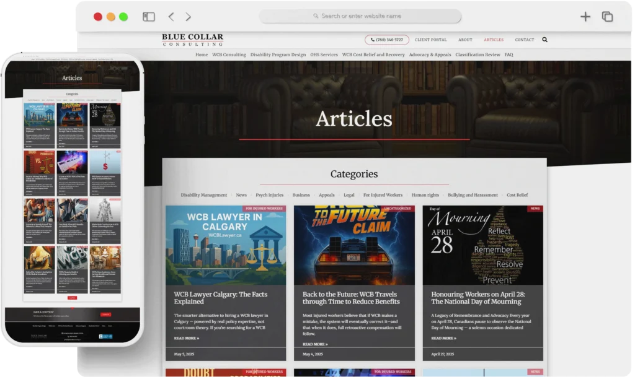
Task: Click the May 4, 2025 date text
Action: (x=313, y=354)
